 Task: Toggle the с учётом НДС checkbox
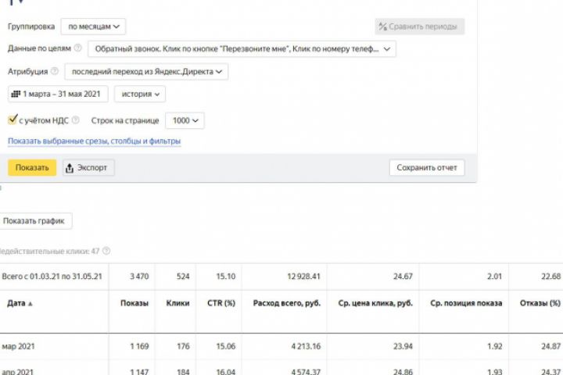(x=12, y=120)
